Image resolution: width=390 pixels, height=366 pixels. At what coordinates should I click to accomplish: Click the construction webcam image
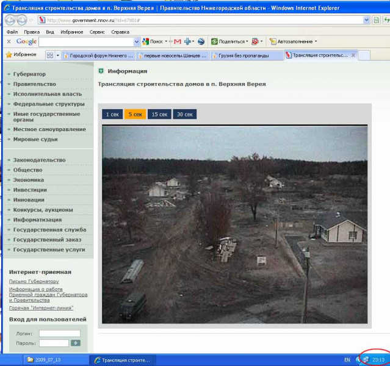coord(234,224)
